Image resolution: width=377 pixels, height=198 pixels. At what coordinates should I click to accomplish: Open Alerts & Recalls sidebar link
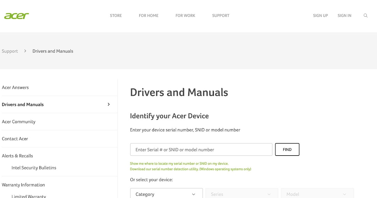(17, 156)
